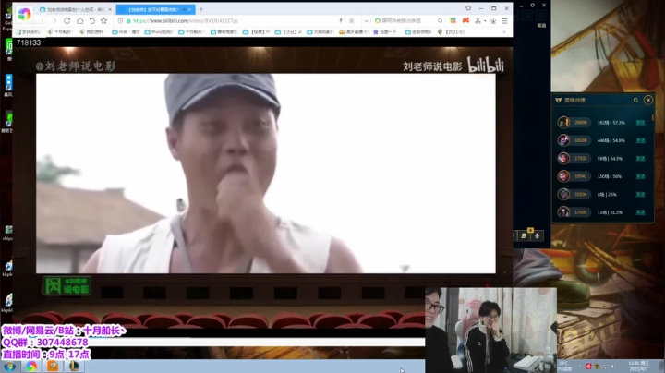The width and height of the screenshot is (665, 373).
Task: Open the browser hamburger menu
Action: 504,20
